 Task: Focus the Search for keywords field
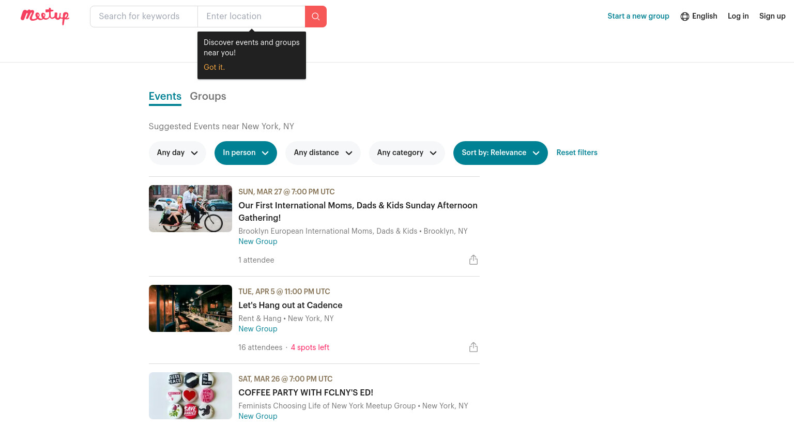tap(144, 17)
